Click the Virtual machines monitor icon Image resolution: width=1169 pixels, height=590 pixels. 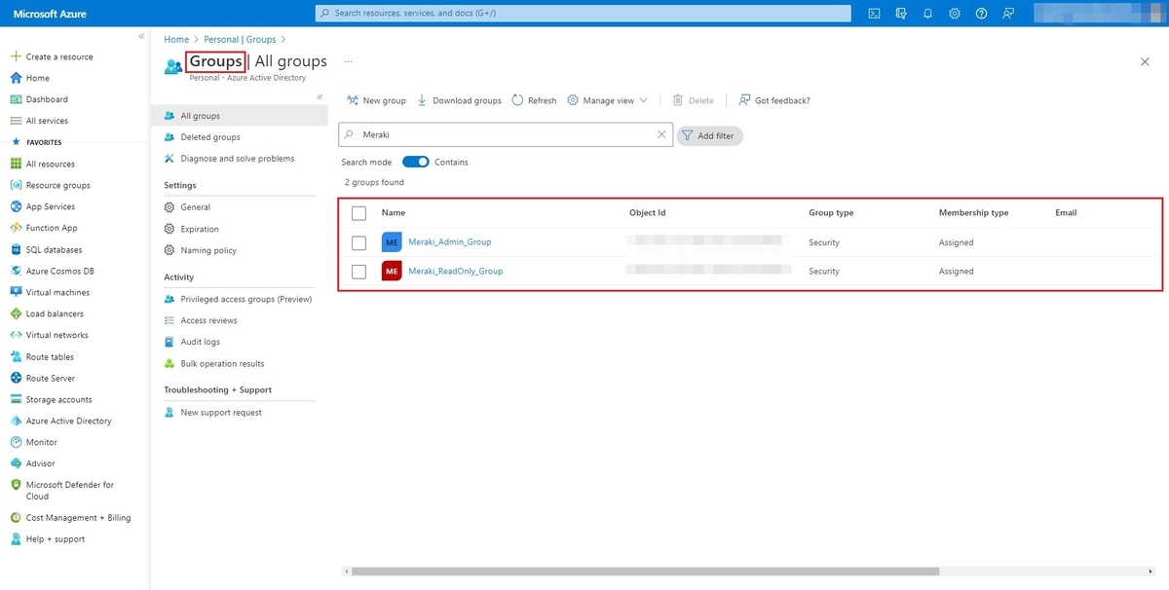pos(16,292)
